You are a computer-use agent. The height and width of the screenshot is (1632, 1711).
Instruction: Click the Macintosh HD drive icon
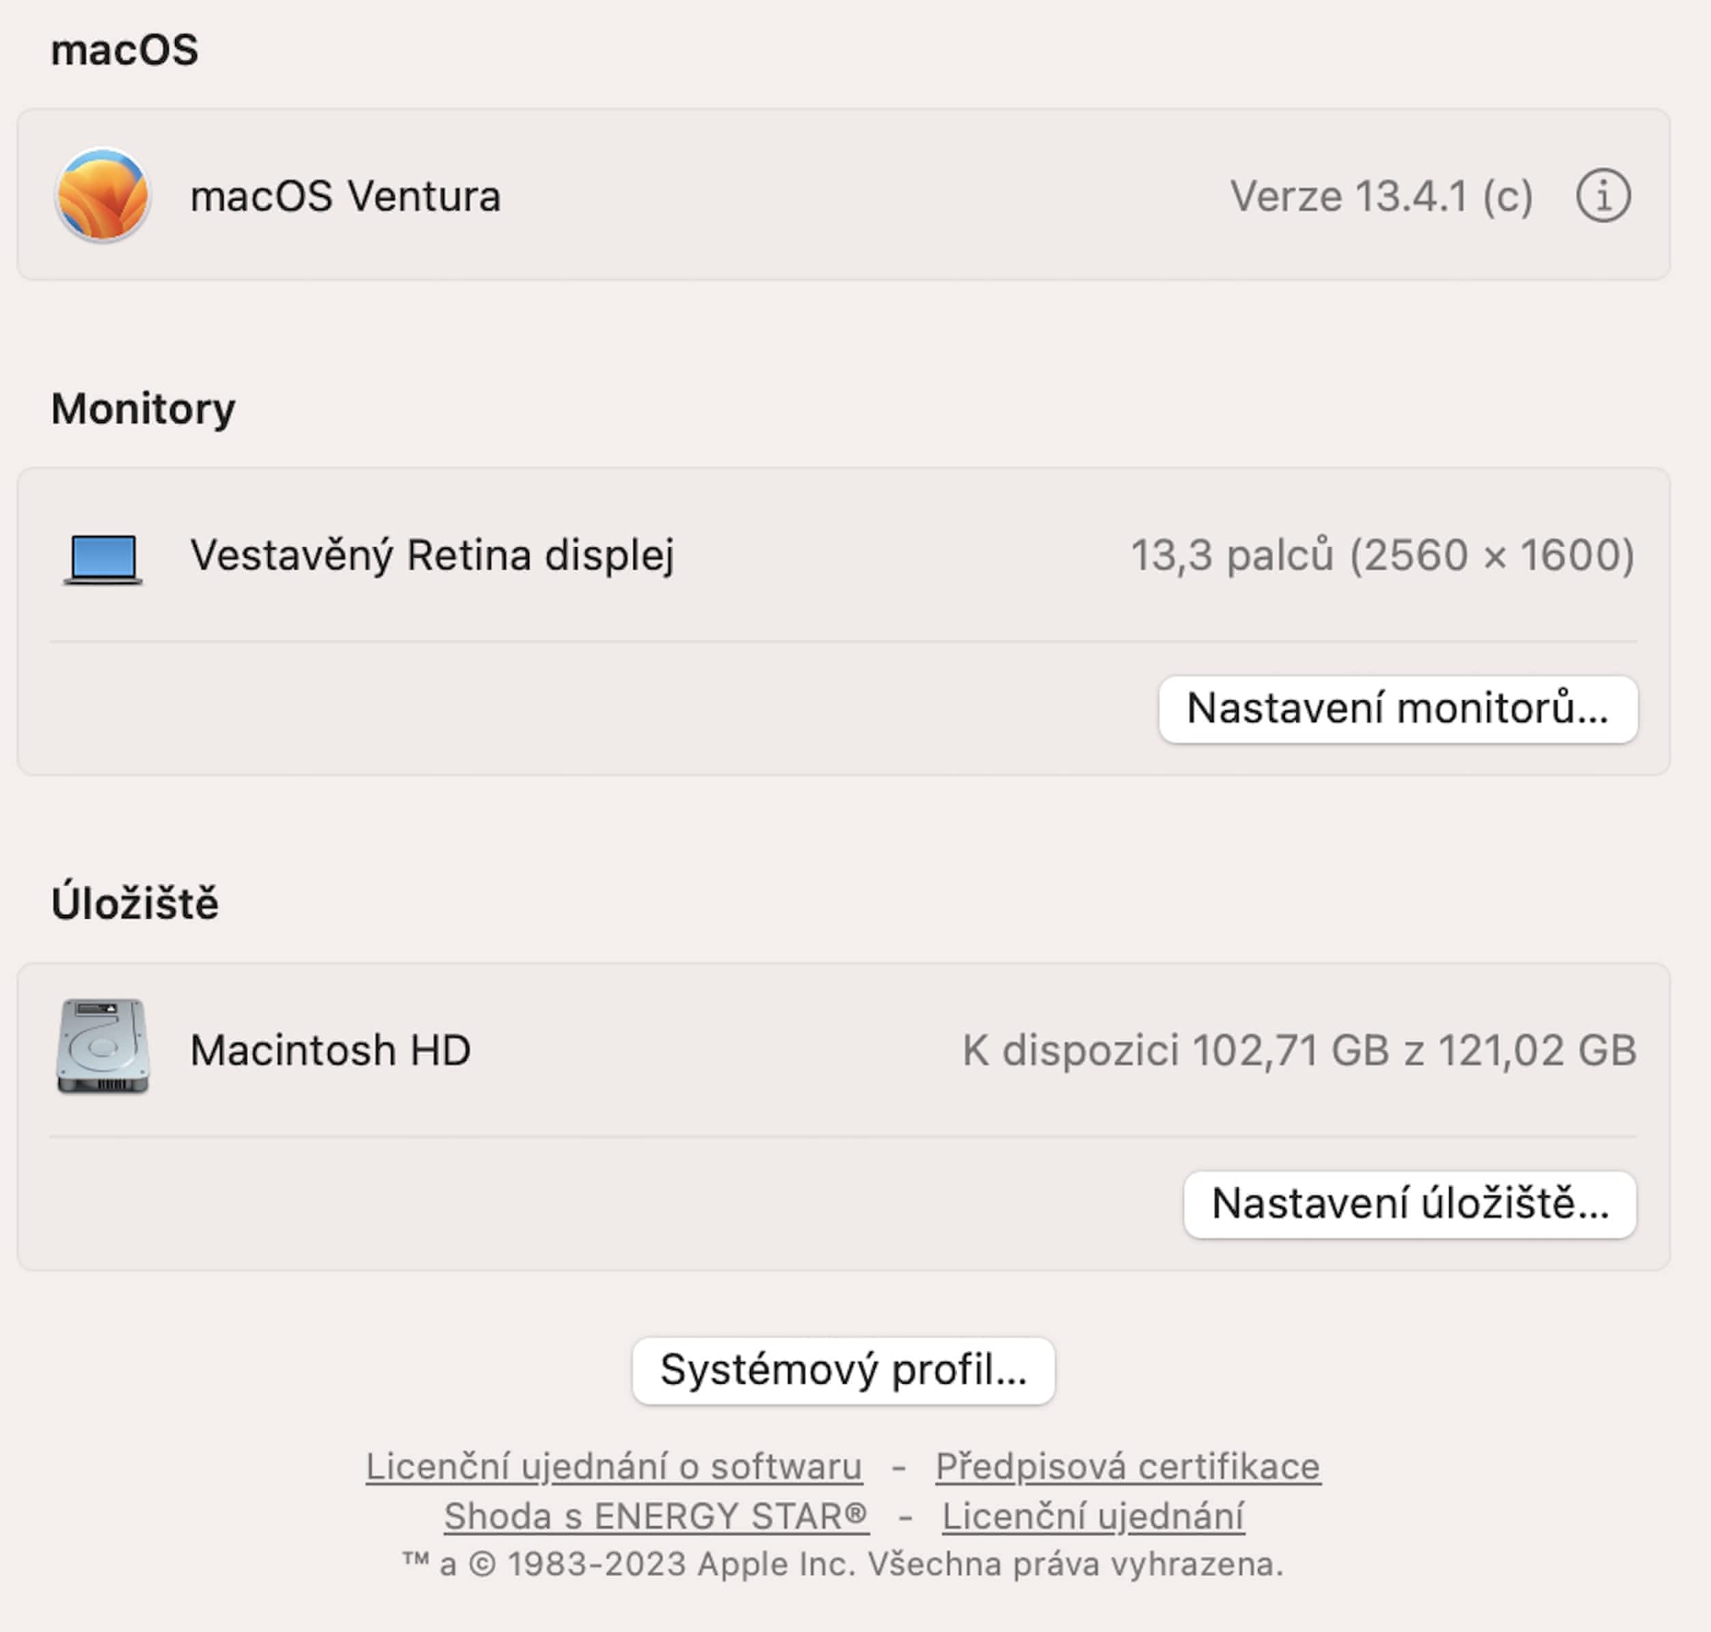click(x=103, y=1047)
